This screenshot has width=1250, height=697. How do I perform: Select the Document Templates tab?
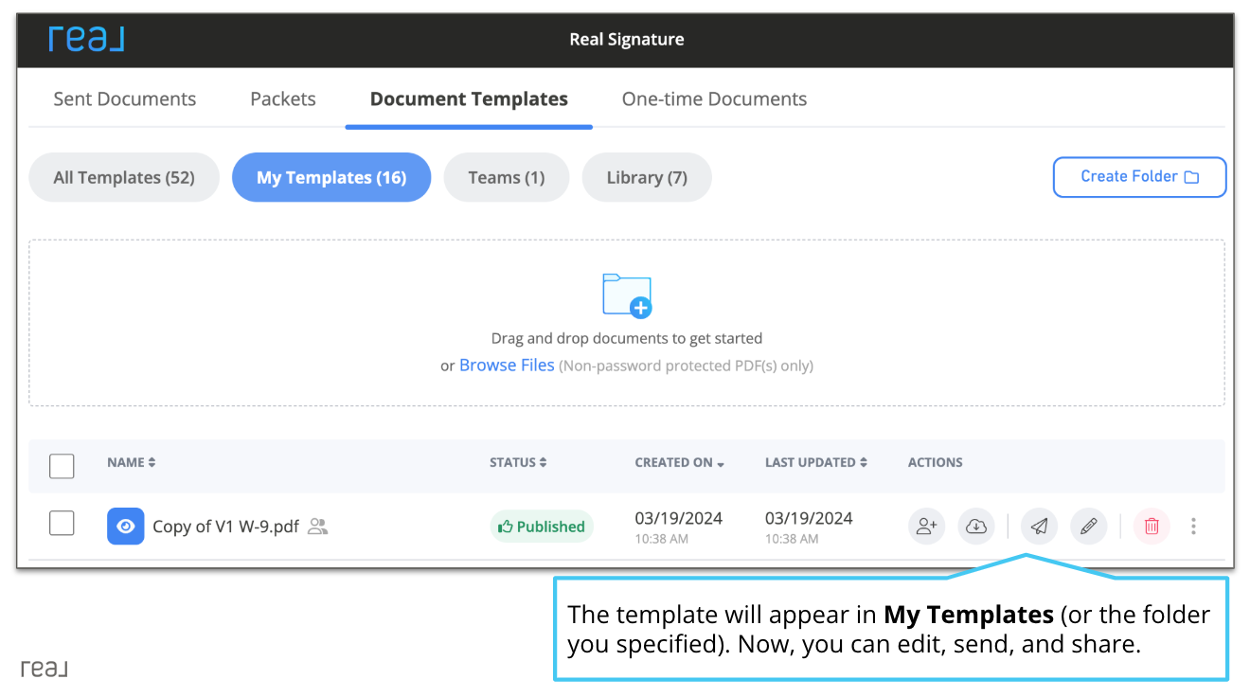click(x=469, y=98)
